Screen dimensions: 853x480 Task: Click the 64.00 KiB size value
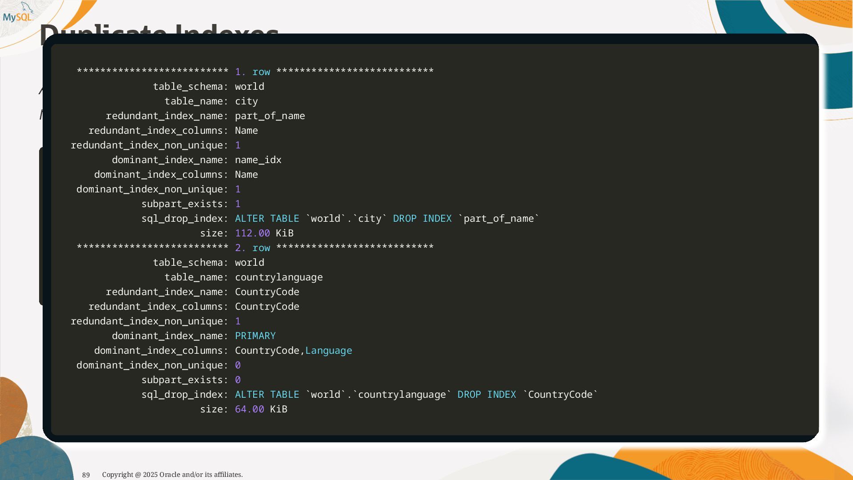point(261,409)
